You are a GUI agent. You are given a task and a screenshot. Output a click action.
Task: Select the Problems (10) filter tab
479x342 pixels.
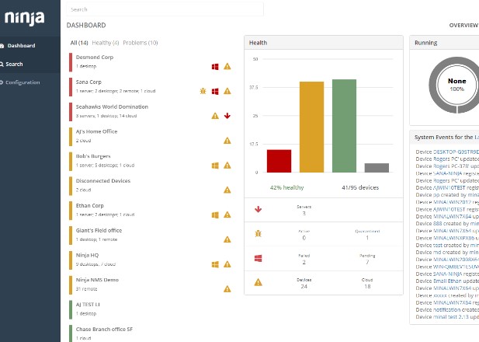pyautogui.click(x=141, y=43)
